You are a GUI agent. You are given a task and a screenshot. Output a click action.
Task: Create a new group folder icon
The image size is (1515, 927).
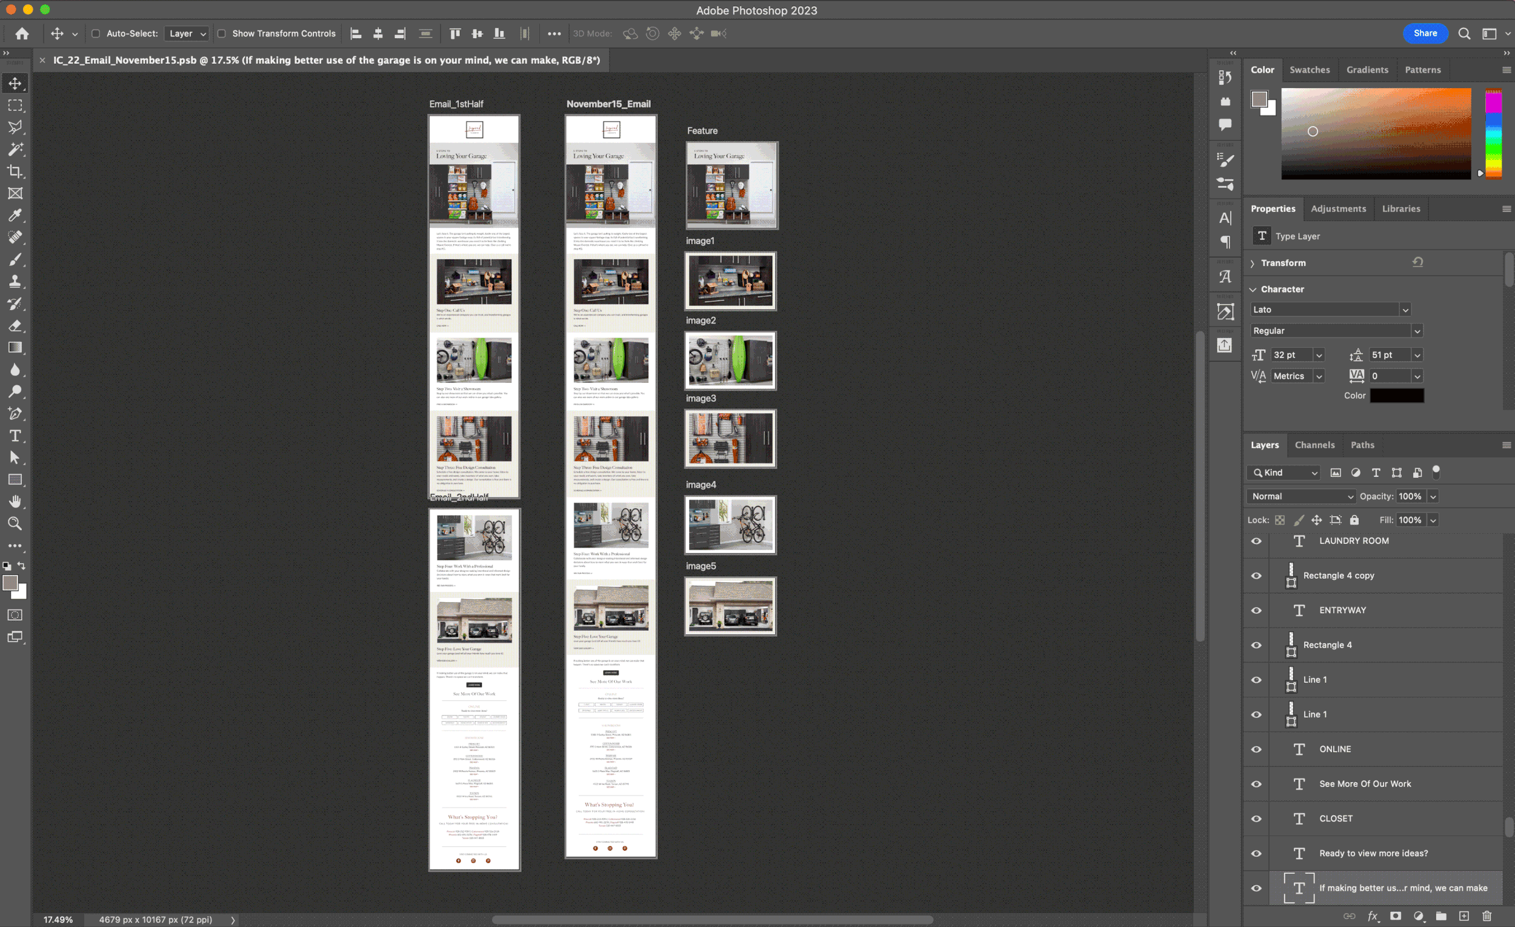click(x=1440, y=916)
